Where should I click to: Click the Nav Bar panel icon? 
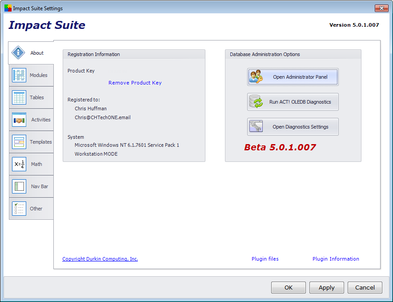coord(19,186)
